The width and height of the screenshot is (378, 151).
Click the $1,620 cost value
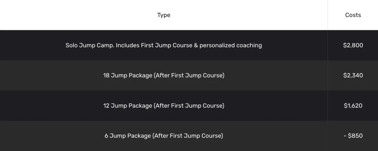353,106
